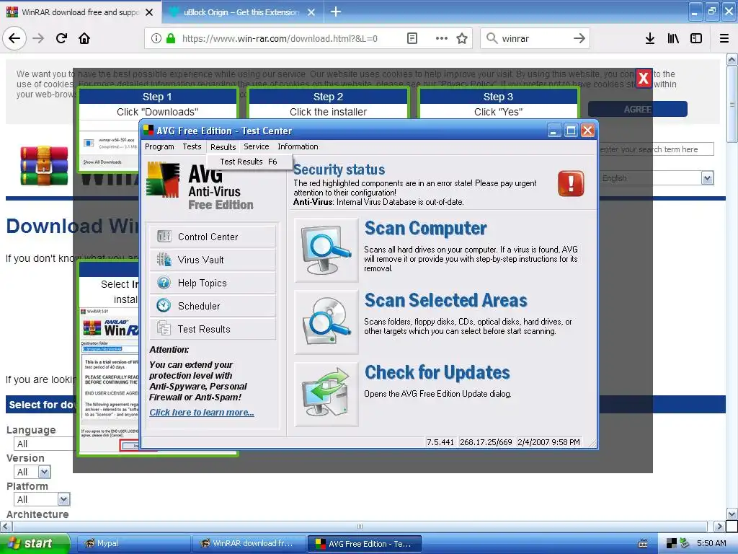Viewport: 738px width, 554px height.
Task: Open the Tests menu in AVG
Action: point(192,146)
